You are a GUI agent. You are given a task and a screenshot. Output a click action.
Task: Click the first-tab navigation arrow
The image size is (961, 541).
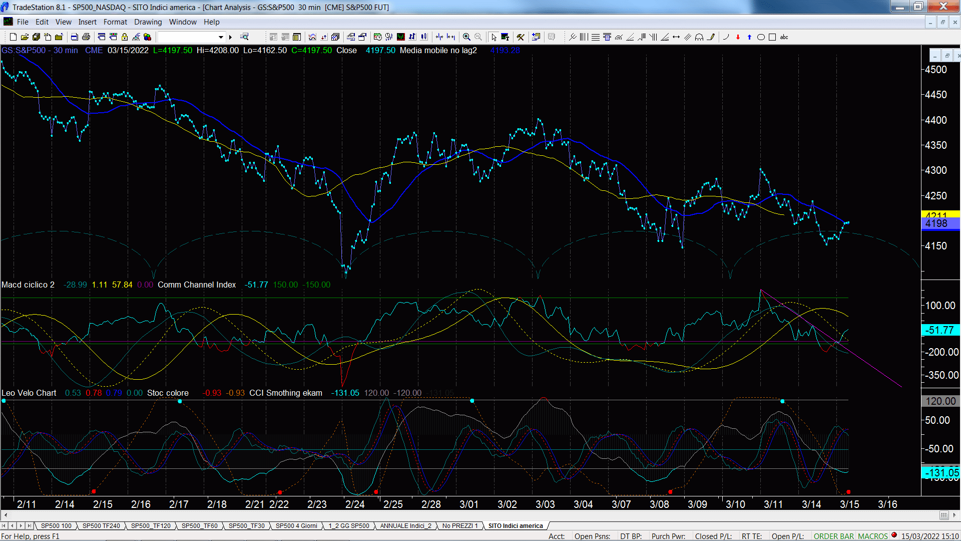(x=5, y=526)
